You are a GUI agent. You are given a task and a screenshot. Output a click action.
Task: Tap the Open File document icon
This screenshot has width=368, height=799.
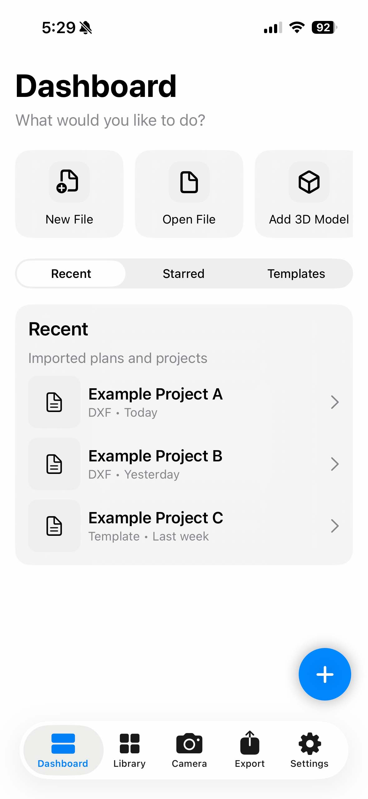click(x=189, y=182)
